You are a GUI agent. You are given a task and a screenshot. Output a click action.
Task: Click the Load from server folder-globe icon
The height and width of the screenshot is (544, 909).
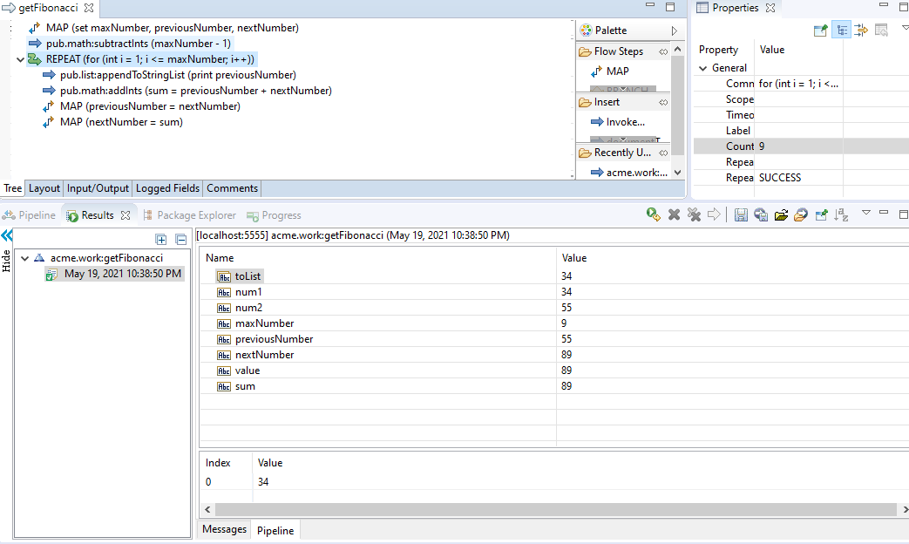click(x=801, y=215)
